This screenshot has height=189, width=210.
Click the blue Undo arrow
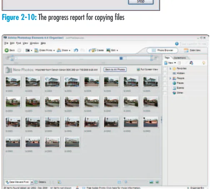pos(76,50)
